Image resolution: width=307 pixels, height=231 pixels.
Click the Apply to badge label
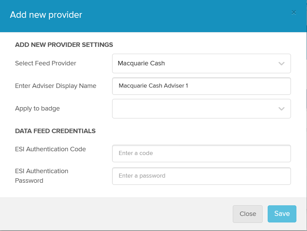(x=37, y=108)
